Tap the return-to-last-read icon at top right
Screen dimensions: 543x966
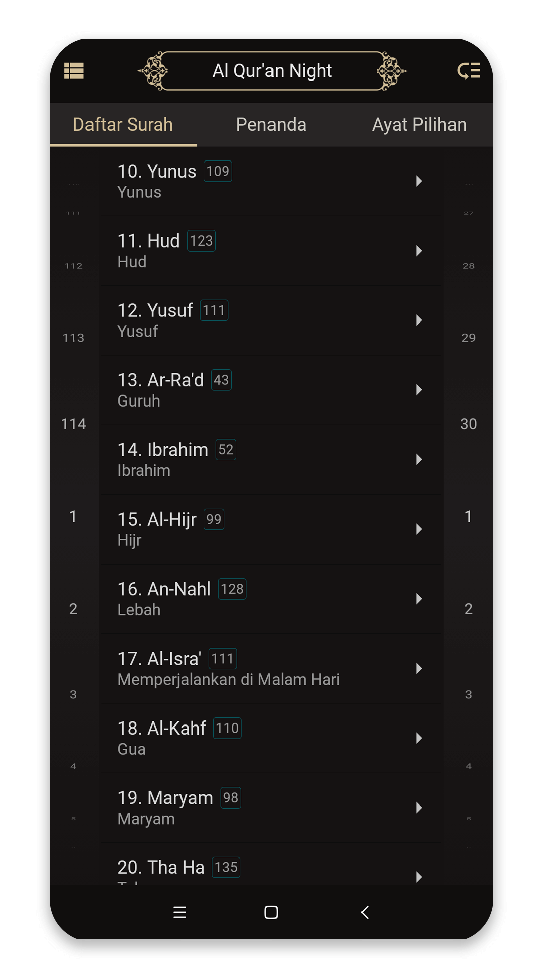[x=468, y=71]
